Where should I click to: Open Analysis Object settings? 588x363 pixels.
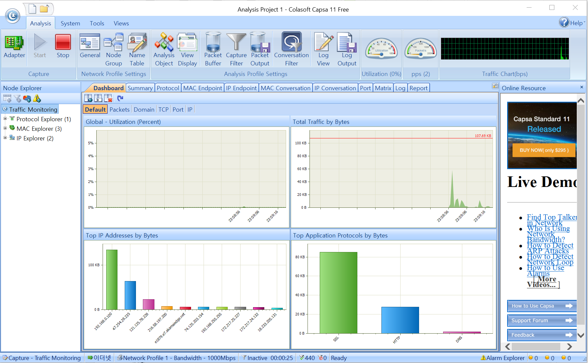pyautogui.click(x=164, y=50)
